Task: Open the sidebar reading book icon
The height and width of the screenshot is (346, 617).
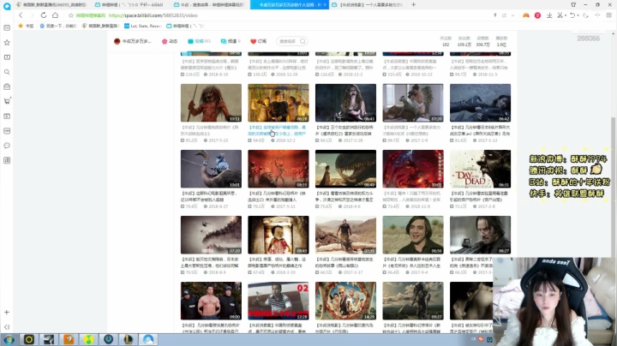Action: 7,57
